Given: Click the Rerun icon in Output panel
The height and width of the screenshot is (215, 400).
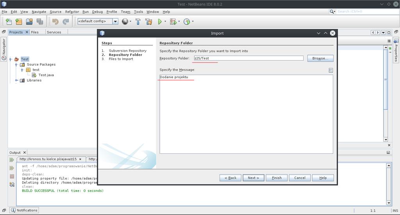Looking at the screenshot, I should 12,160.
